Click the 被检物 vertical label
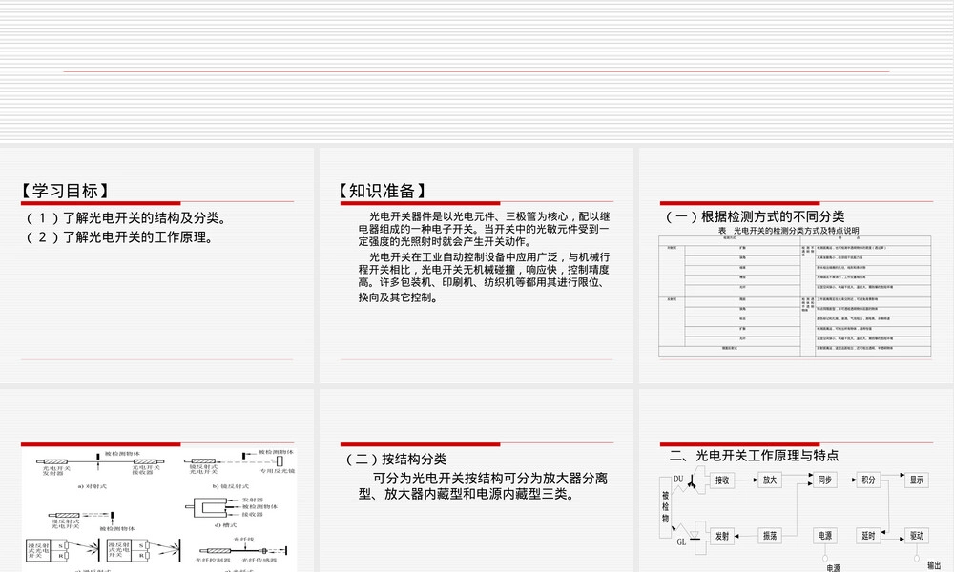 665,507
